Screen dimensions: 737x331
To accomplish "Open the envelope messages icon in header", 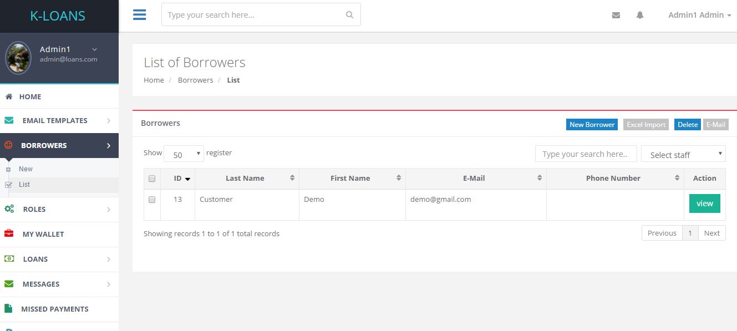I will pos(616,16).
